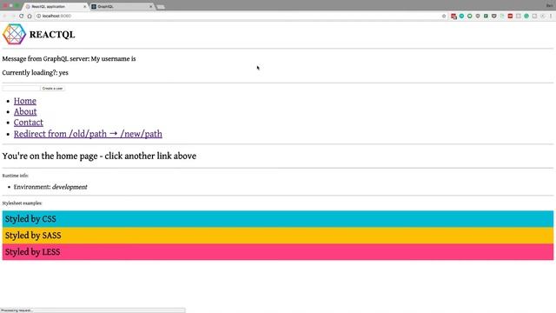Click the yellow 'Styled by SASS' bar
The height and width of the screenshot is (313, 556).
click(x=278, y=236)
